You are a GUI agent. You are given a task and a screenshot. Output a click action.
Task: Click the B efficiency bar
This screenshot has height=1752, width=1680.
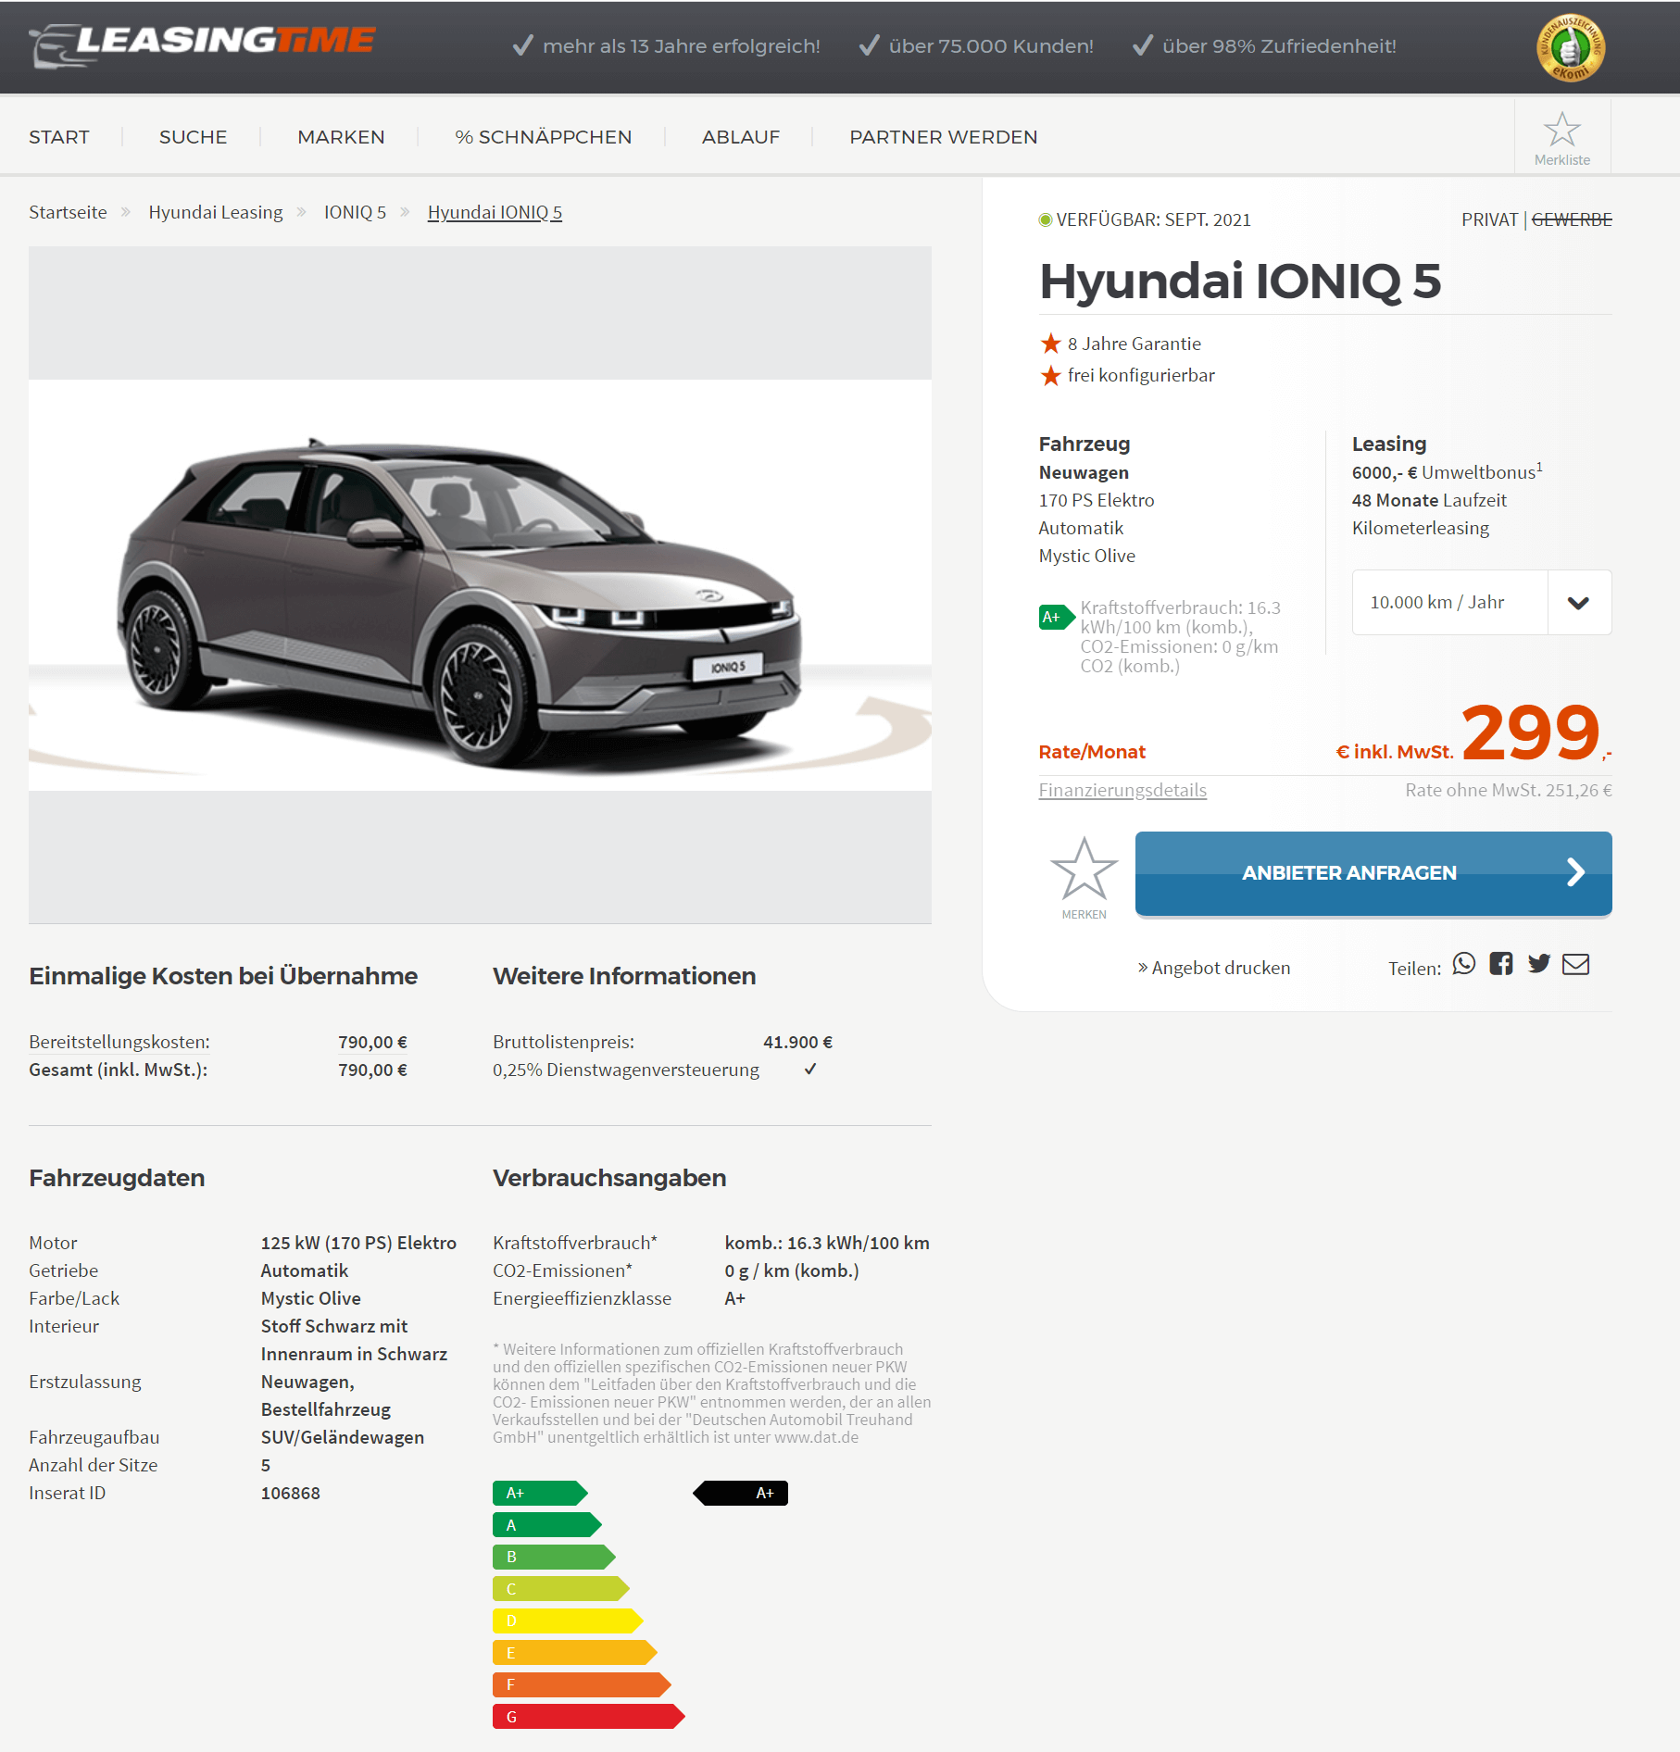pos(554,1557)
